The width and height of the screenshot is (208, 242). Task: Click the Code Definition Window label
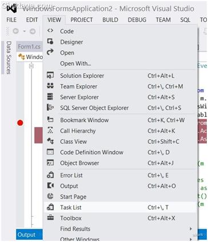(x=92, y=152)
